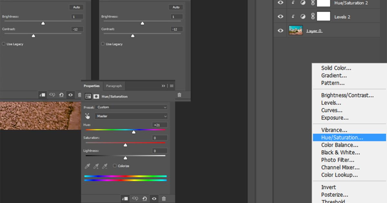
Task: Click Auto button in left Brightness panel
Action: (76, 7)
